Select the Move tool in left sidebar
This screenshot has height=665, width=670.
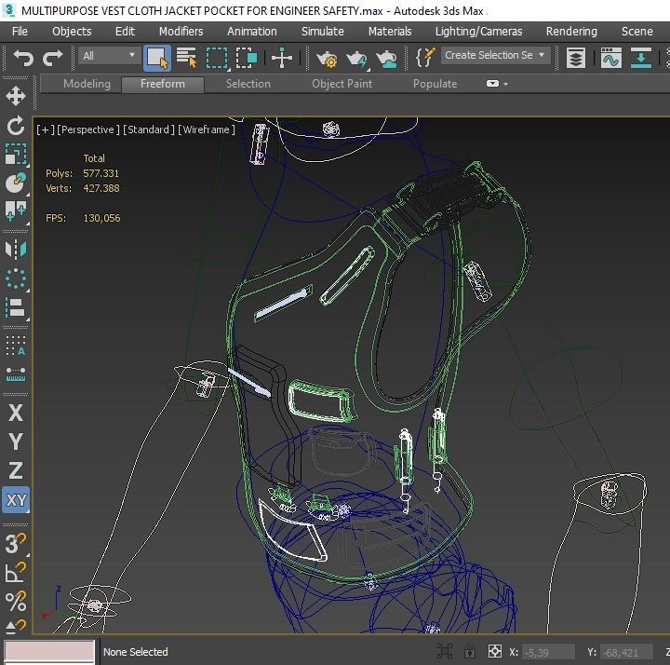coord(16,96)
